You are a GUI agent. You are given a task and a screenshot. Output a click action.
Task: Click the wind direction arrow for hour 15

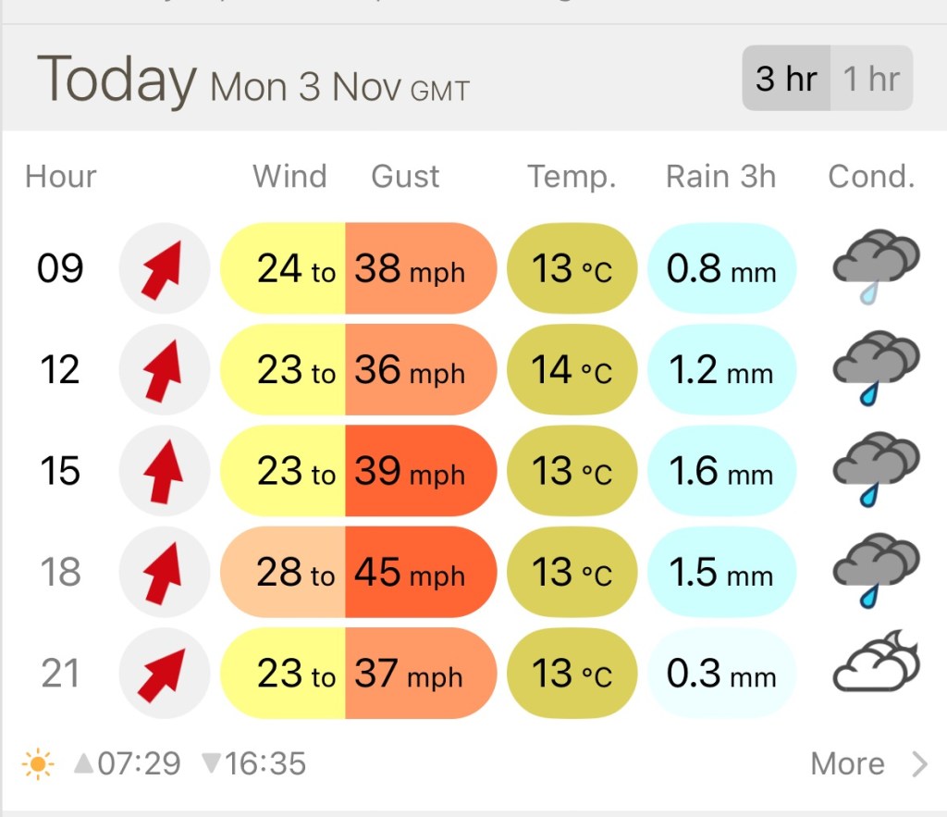(164, 471)
